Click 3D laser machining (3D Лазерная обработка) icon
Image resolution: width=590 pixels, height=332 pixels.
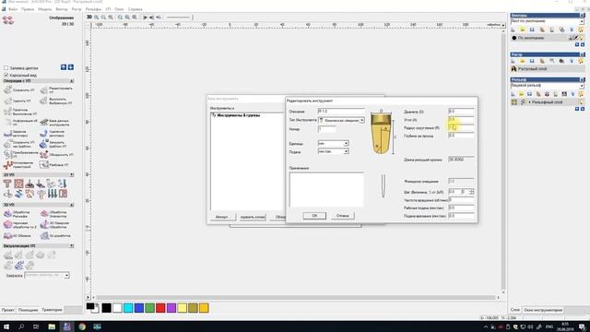tap(44, 225)
